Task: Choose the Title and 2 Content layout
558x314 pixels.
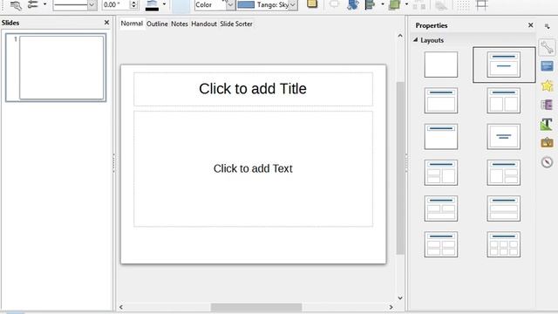Action: coord(504,101)
